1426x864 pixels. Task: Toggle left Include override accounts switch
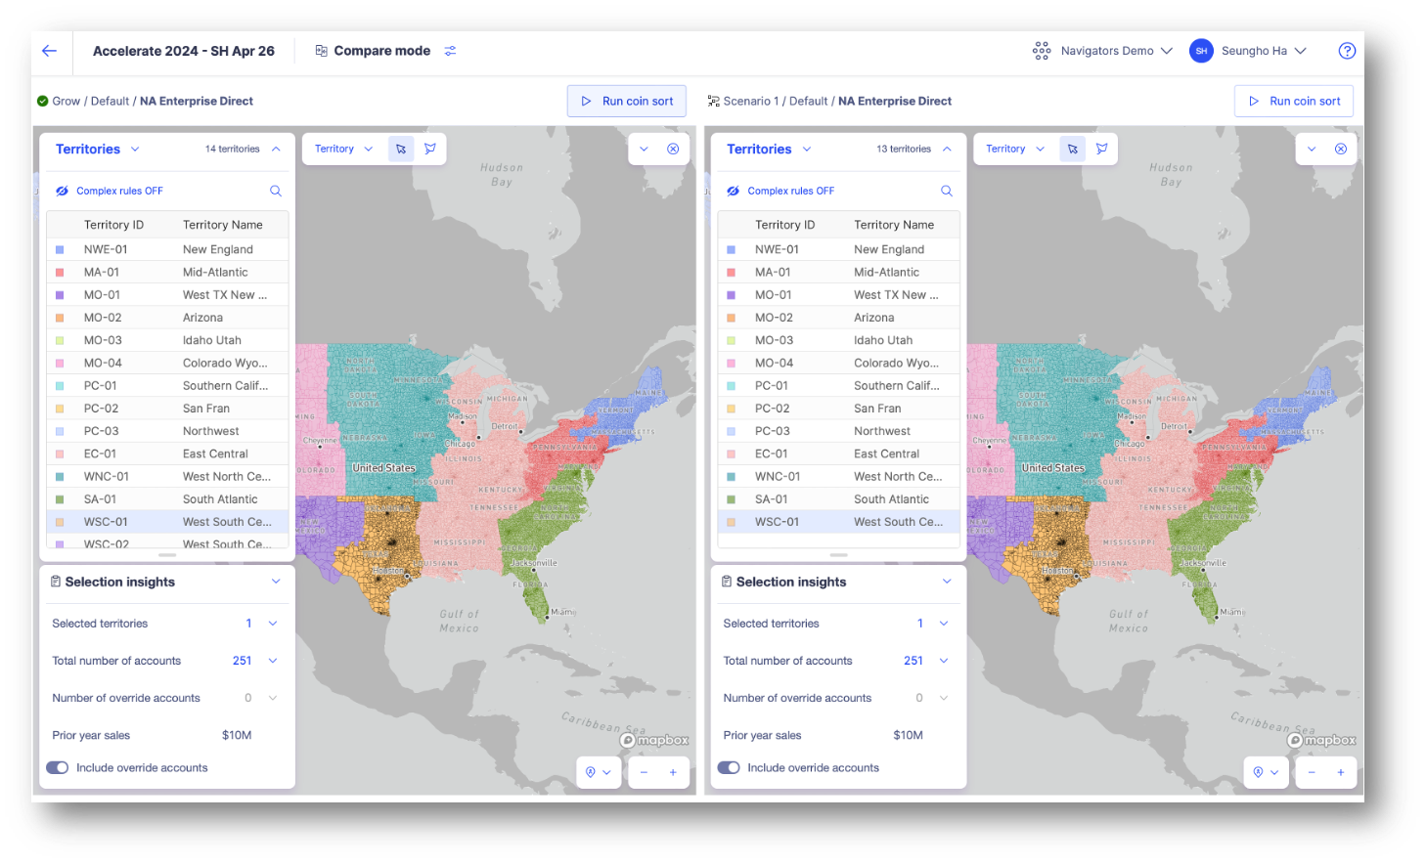[x=58, y=767]
